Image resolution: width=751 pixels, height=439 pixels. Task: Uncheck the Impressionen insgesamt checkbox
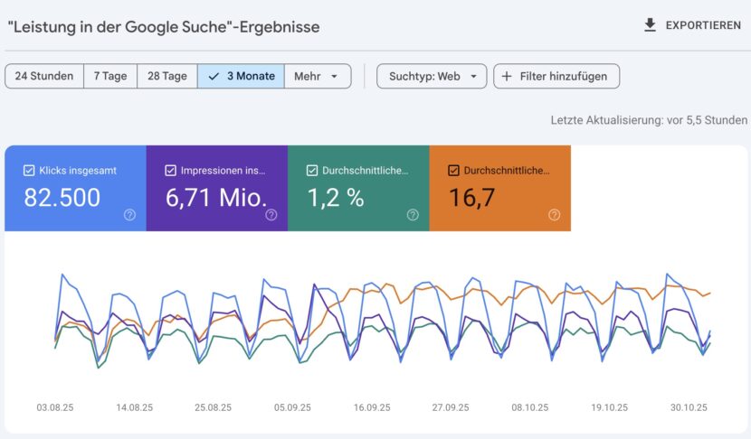coord(171,170)
